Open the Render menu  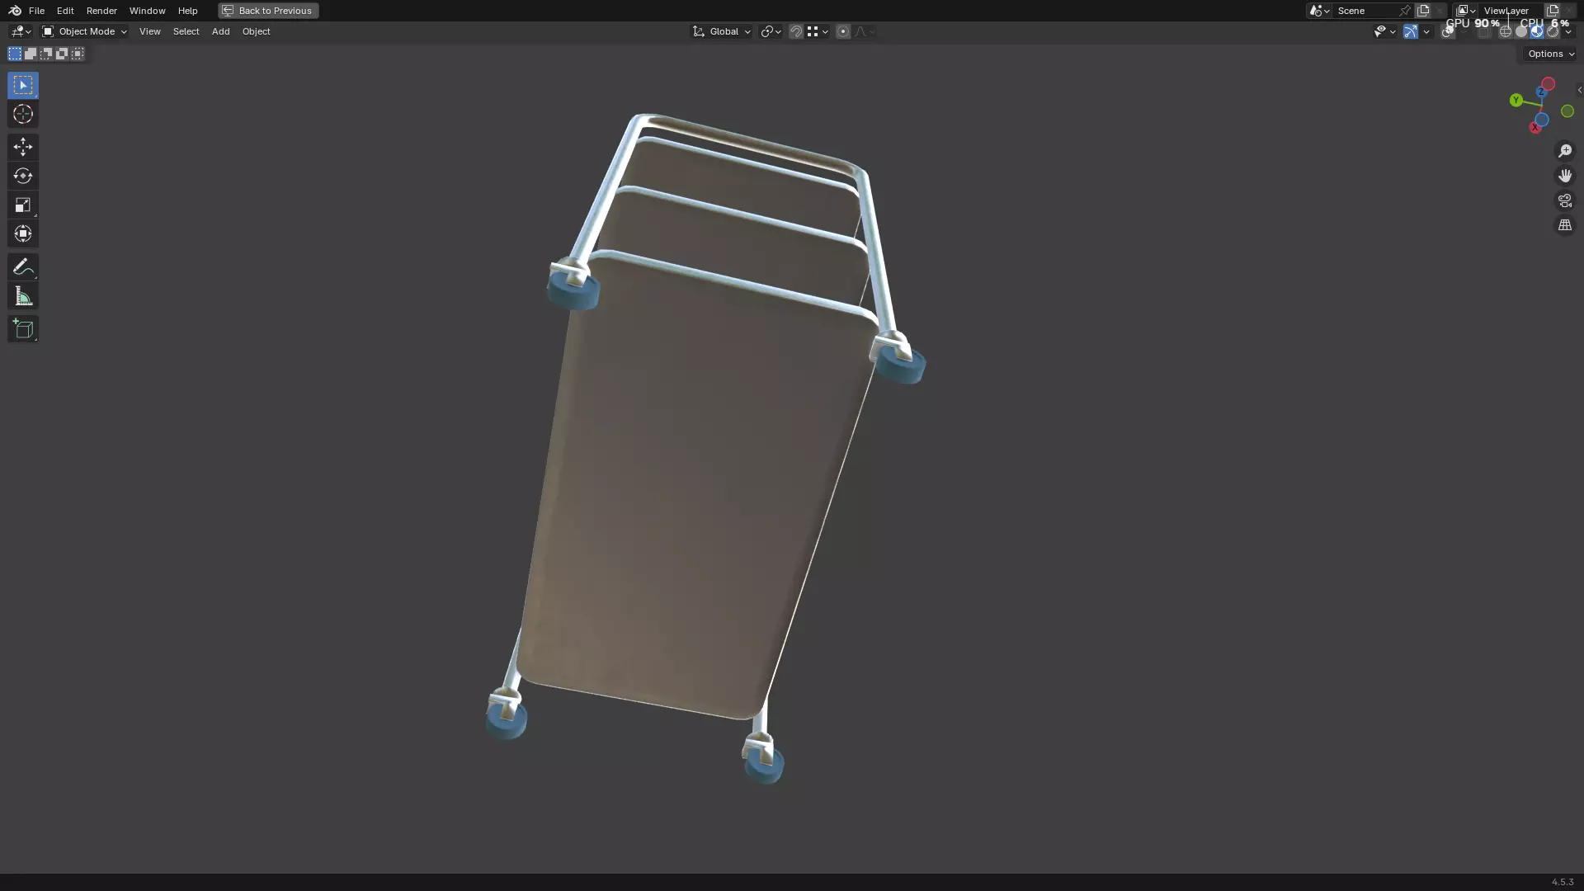click(x=101, y=11)
